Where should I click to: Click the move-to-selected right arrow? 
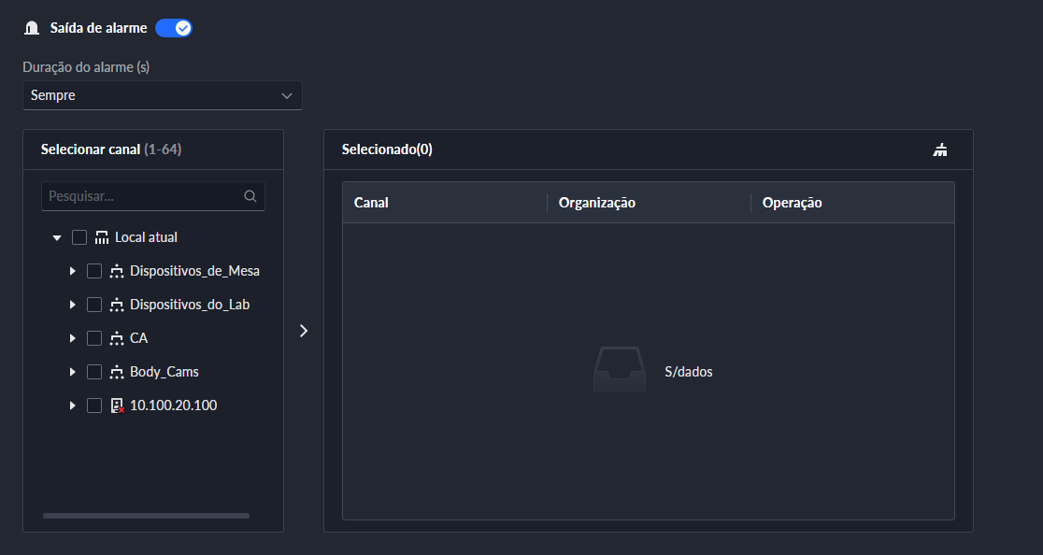[303, 331]
